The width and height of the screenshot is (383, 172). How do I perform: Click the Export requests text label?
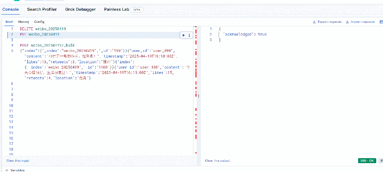[x=329, y=22]
